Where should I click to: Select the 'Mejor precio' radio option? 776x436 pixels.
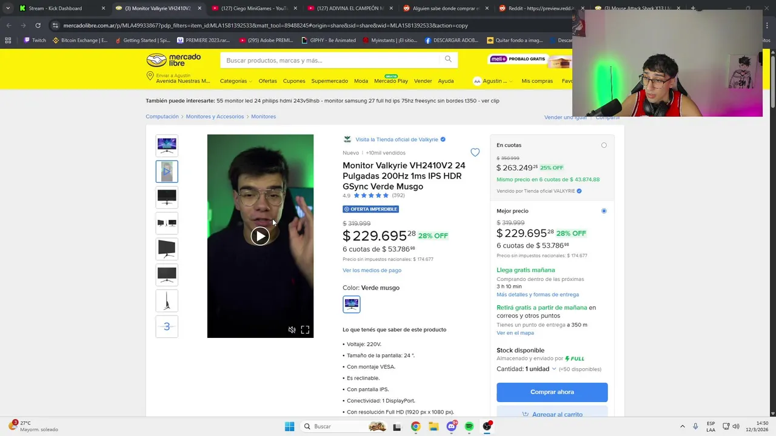pos(604,211)
